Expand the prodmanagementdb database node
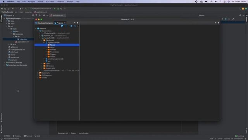The width and height of the screenshot is (248, 140). [x=44, y=59]
